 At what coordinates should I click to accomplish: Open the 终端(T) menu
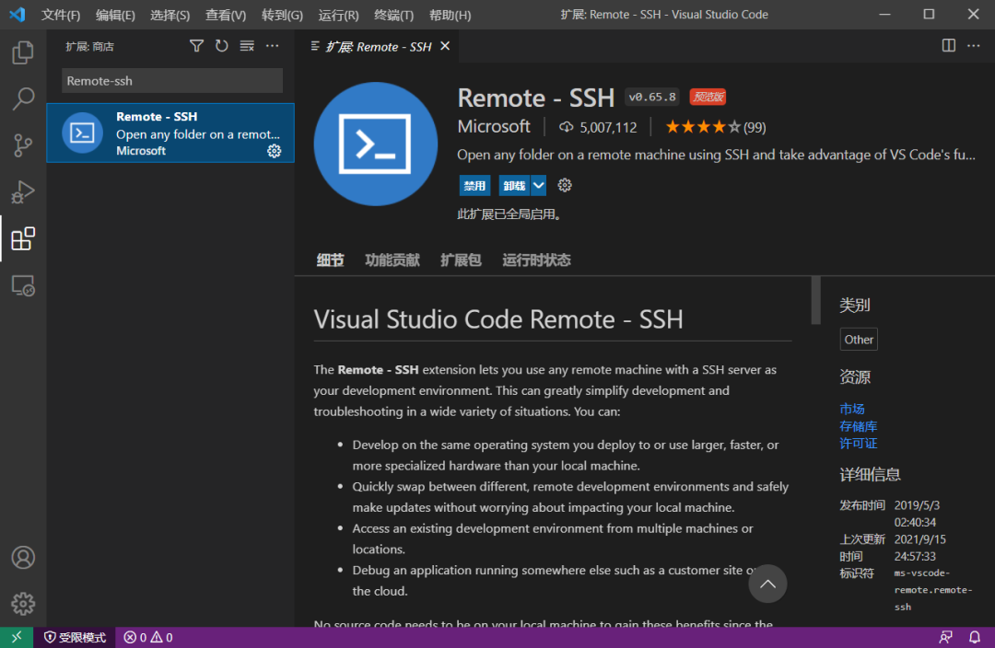click(x=393, y=15)
